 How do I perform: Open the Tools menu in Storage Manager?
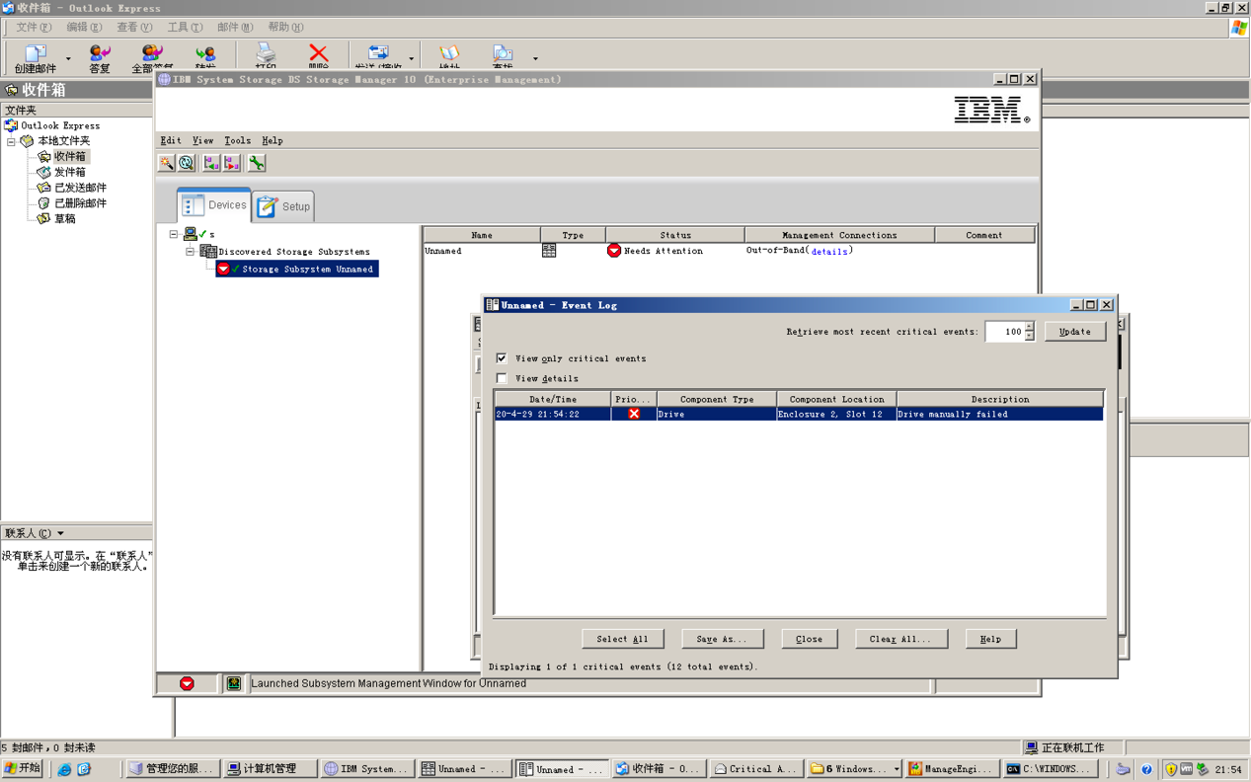[237, 141]
